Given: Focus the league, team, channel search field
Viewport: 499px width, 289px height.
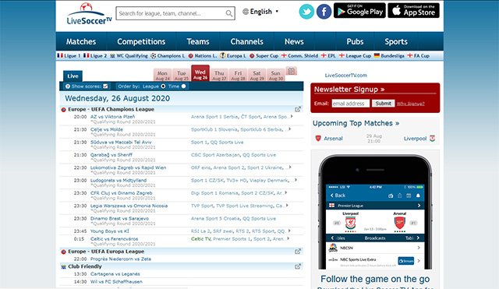Looking at the screenshot, I should pos(171,13).
